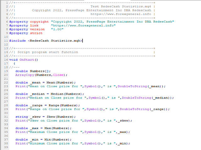Click the '_median' variable on line 25
The width and height of the screenshot is (201, 150).
pos(37,94)
